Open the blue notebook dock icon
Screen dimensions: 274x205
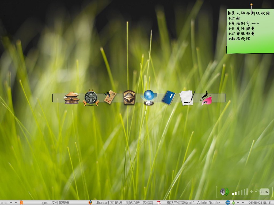169,98
